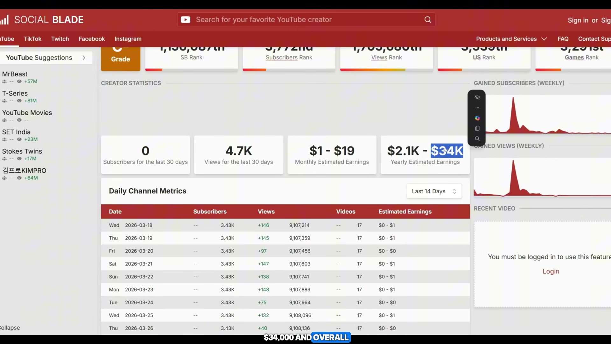Click the +57M views figure under MrBeast
The image size is (611, 344).
pos(31,82)
